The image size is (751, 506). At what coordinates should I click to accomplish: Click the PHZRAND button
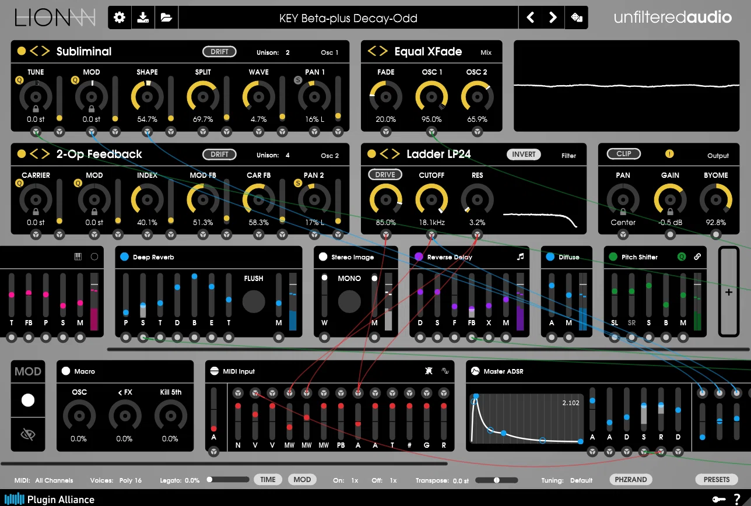point(631,479)
